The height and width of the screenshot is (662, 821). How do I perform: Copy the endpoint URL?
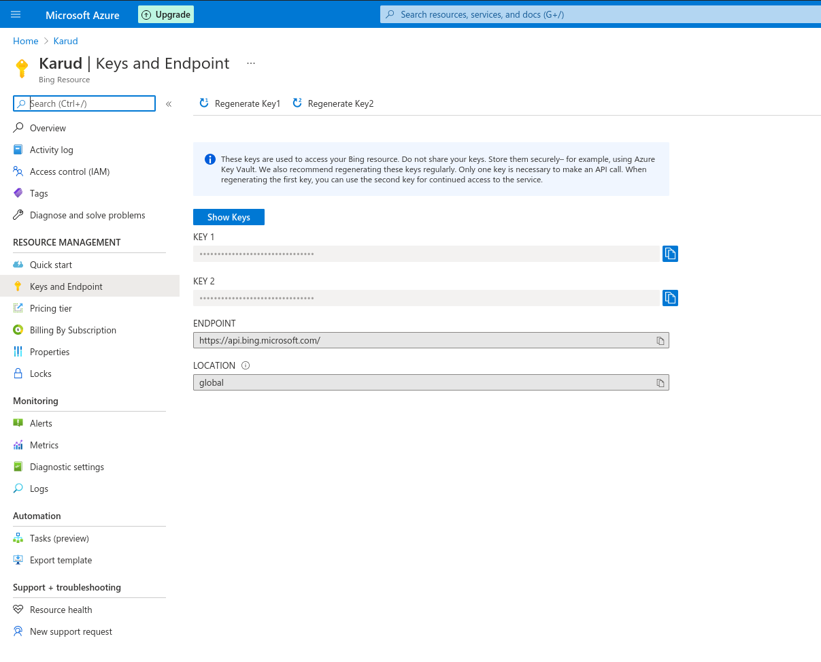(660, 341)
